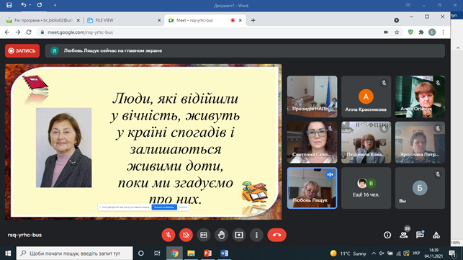
Task: Select the Алла Красникова participant tile
Action: pos(366,97)
